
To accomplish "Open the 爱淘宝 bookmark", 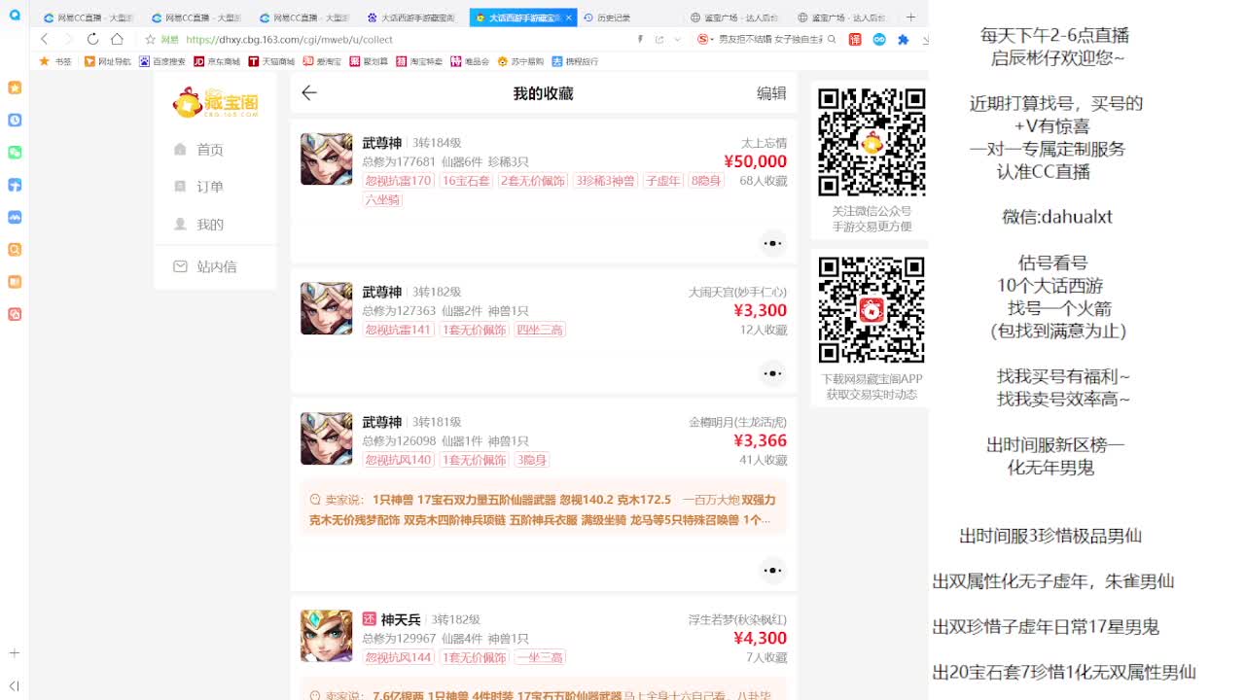I will [321, 61].
